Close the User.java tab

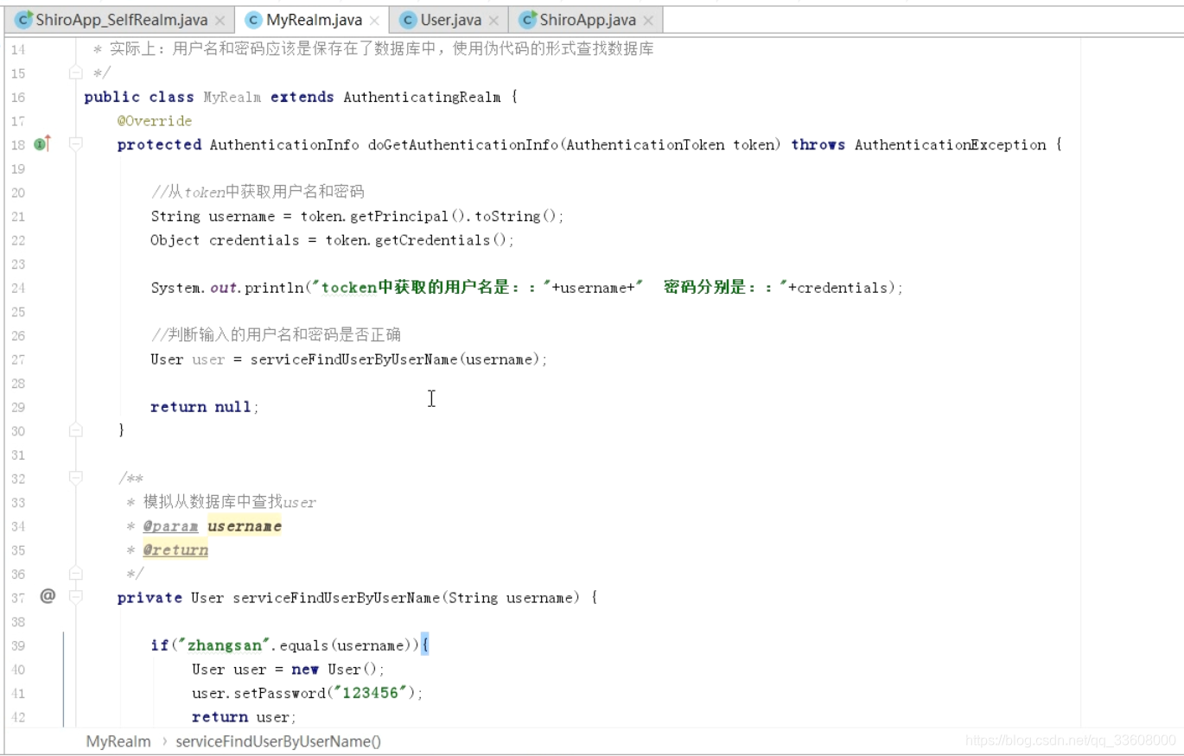[x=493, y=21]
